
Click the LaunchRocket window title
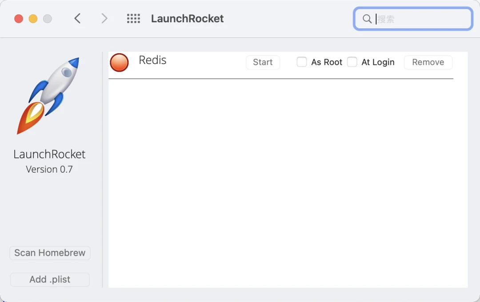(x=187, y=19)
